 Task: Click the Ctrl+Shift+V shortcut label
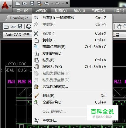click(95, 67)
